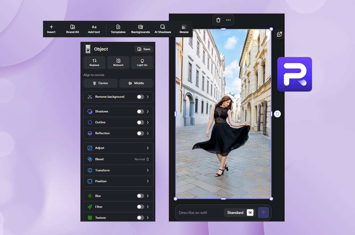This screenshot has height=235, width=355.
Task: Click the bottom-right corner selection handle
Action: tap(271, 199)
